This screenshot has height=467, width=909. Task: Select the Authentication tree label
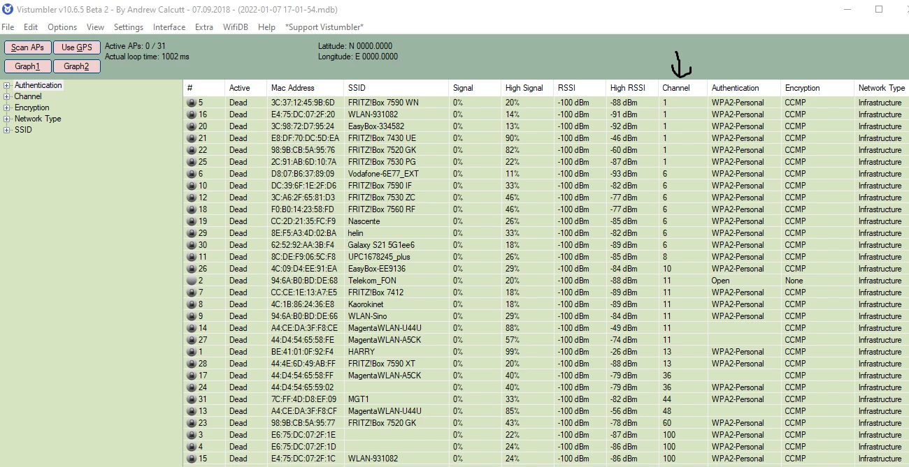38,85
